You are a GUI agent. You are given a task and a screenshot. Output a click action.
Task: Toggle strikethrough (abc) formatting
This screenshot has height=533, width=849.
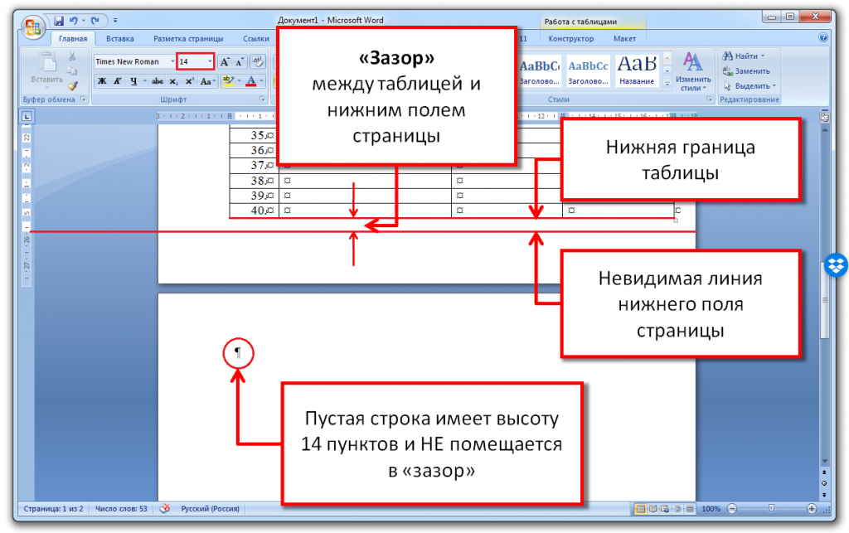pyautogui.click(x=158, y=81)
